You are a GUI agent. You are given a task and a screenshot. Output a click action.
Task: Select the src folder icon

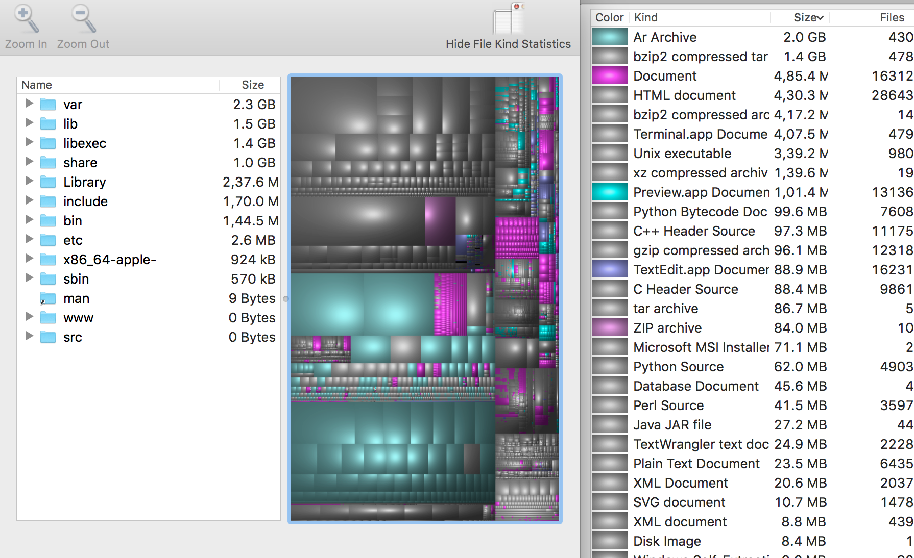pos(48,337)
